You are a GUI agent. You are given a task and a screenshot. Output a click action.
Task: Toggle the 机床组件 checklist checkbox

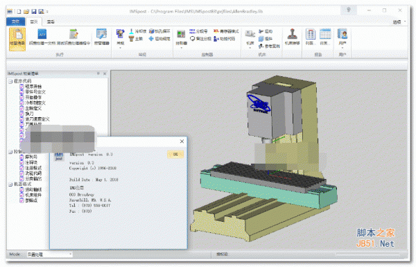21,195
